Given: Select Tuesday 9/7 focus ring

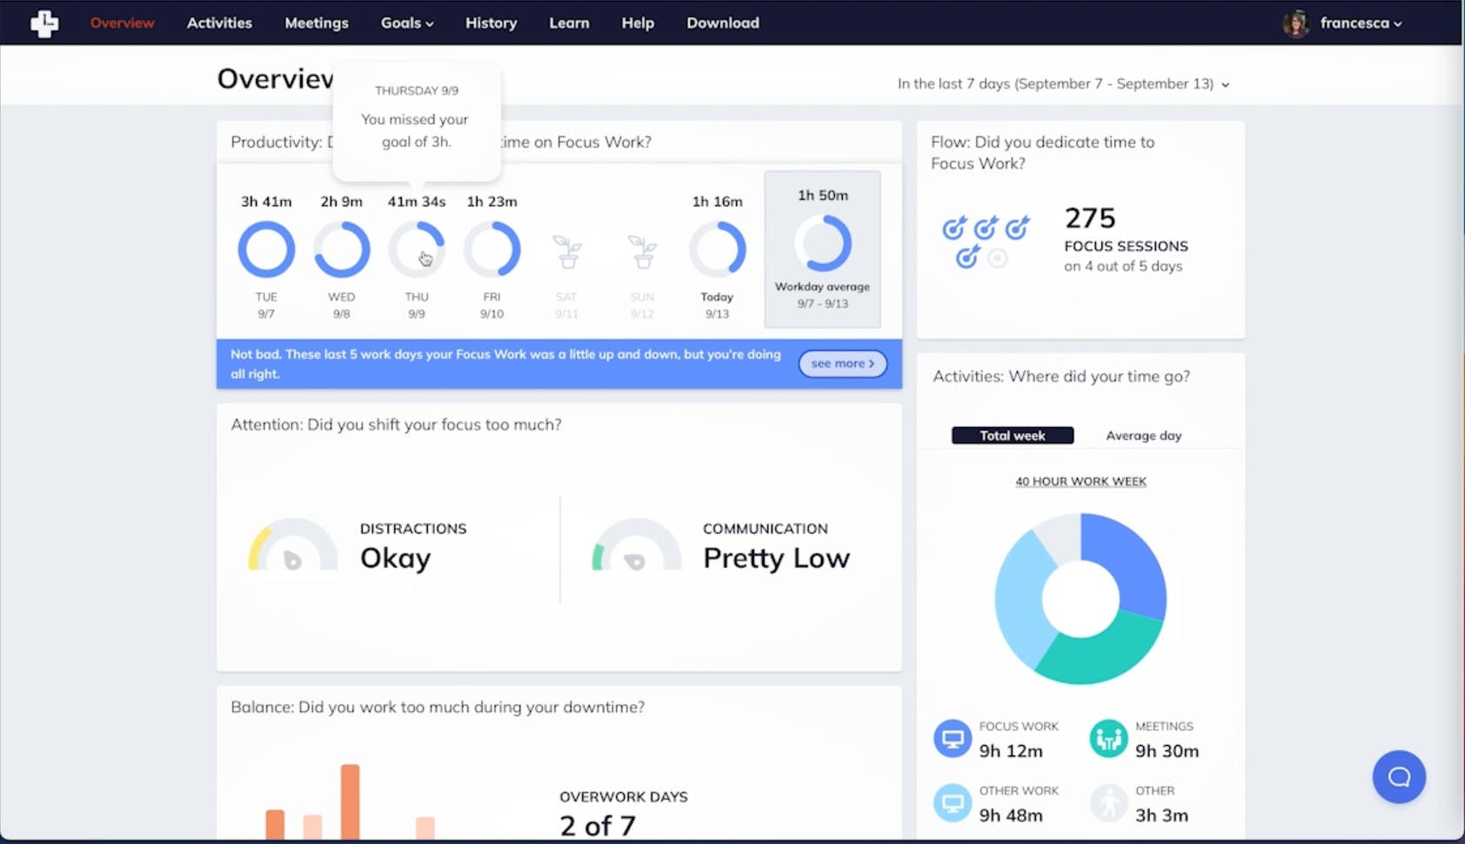Looking at the screenshot, I should point(266,249).
